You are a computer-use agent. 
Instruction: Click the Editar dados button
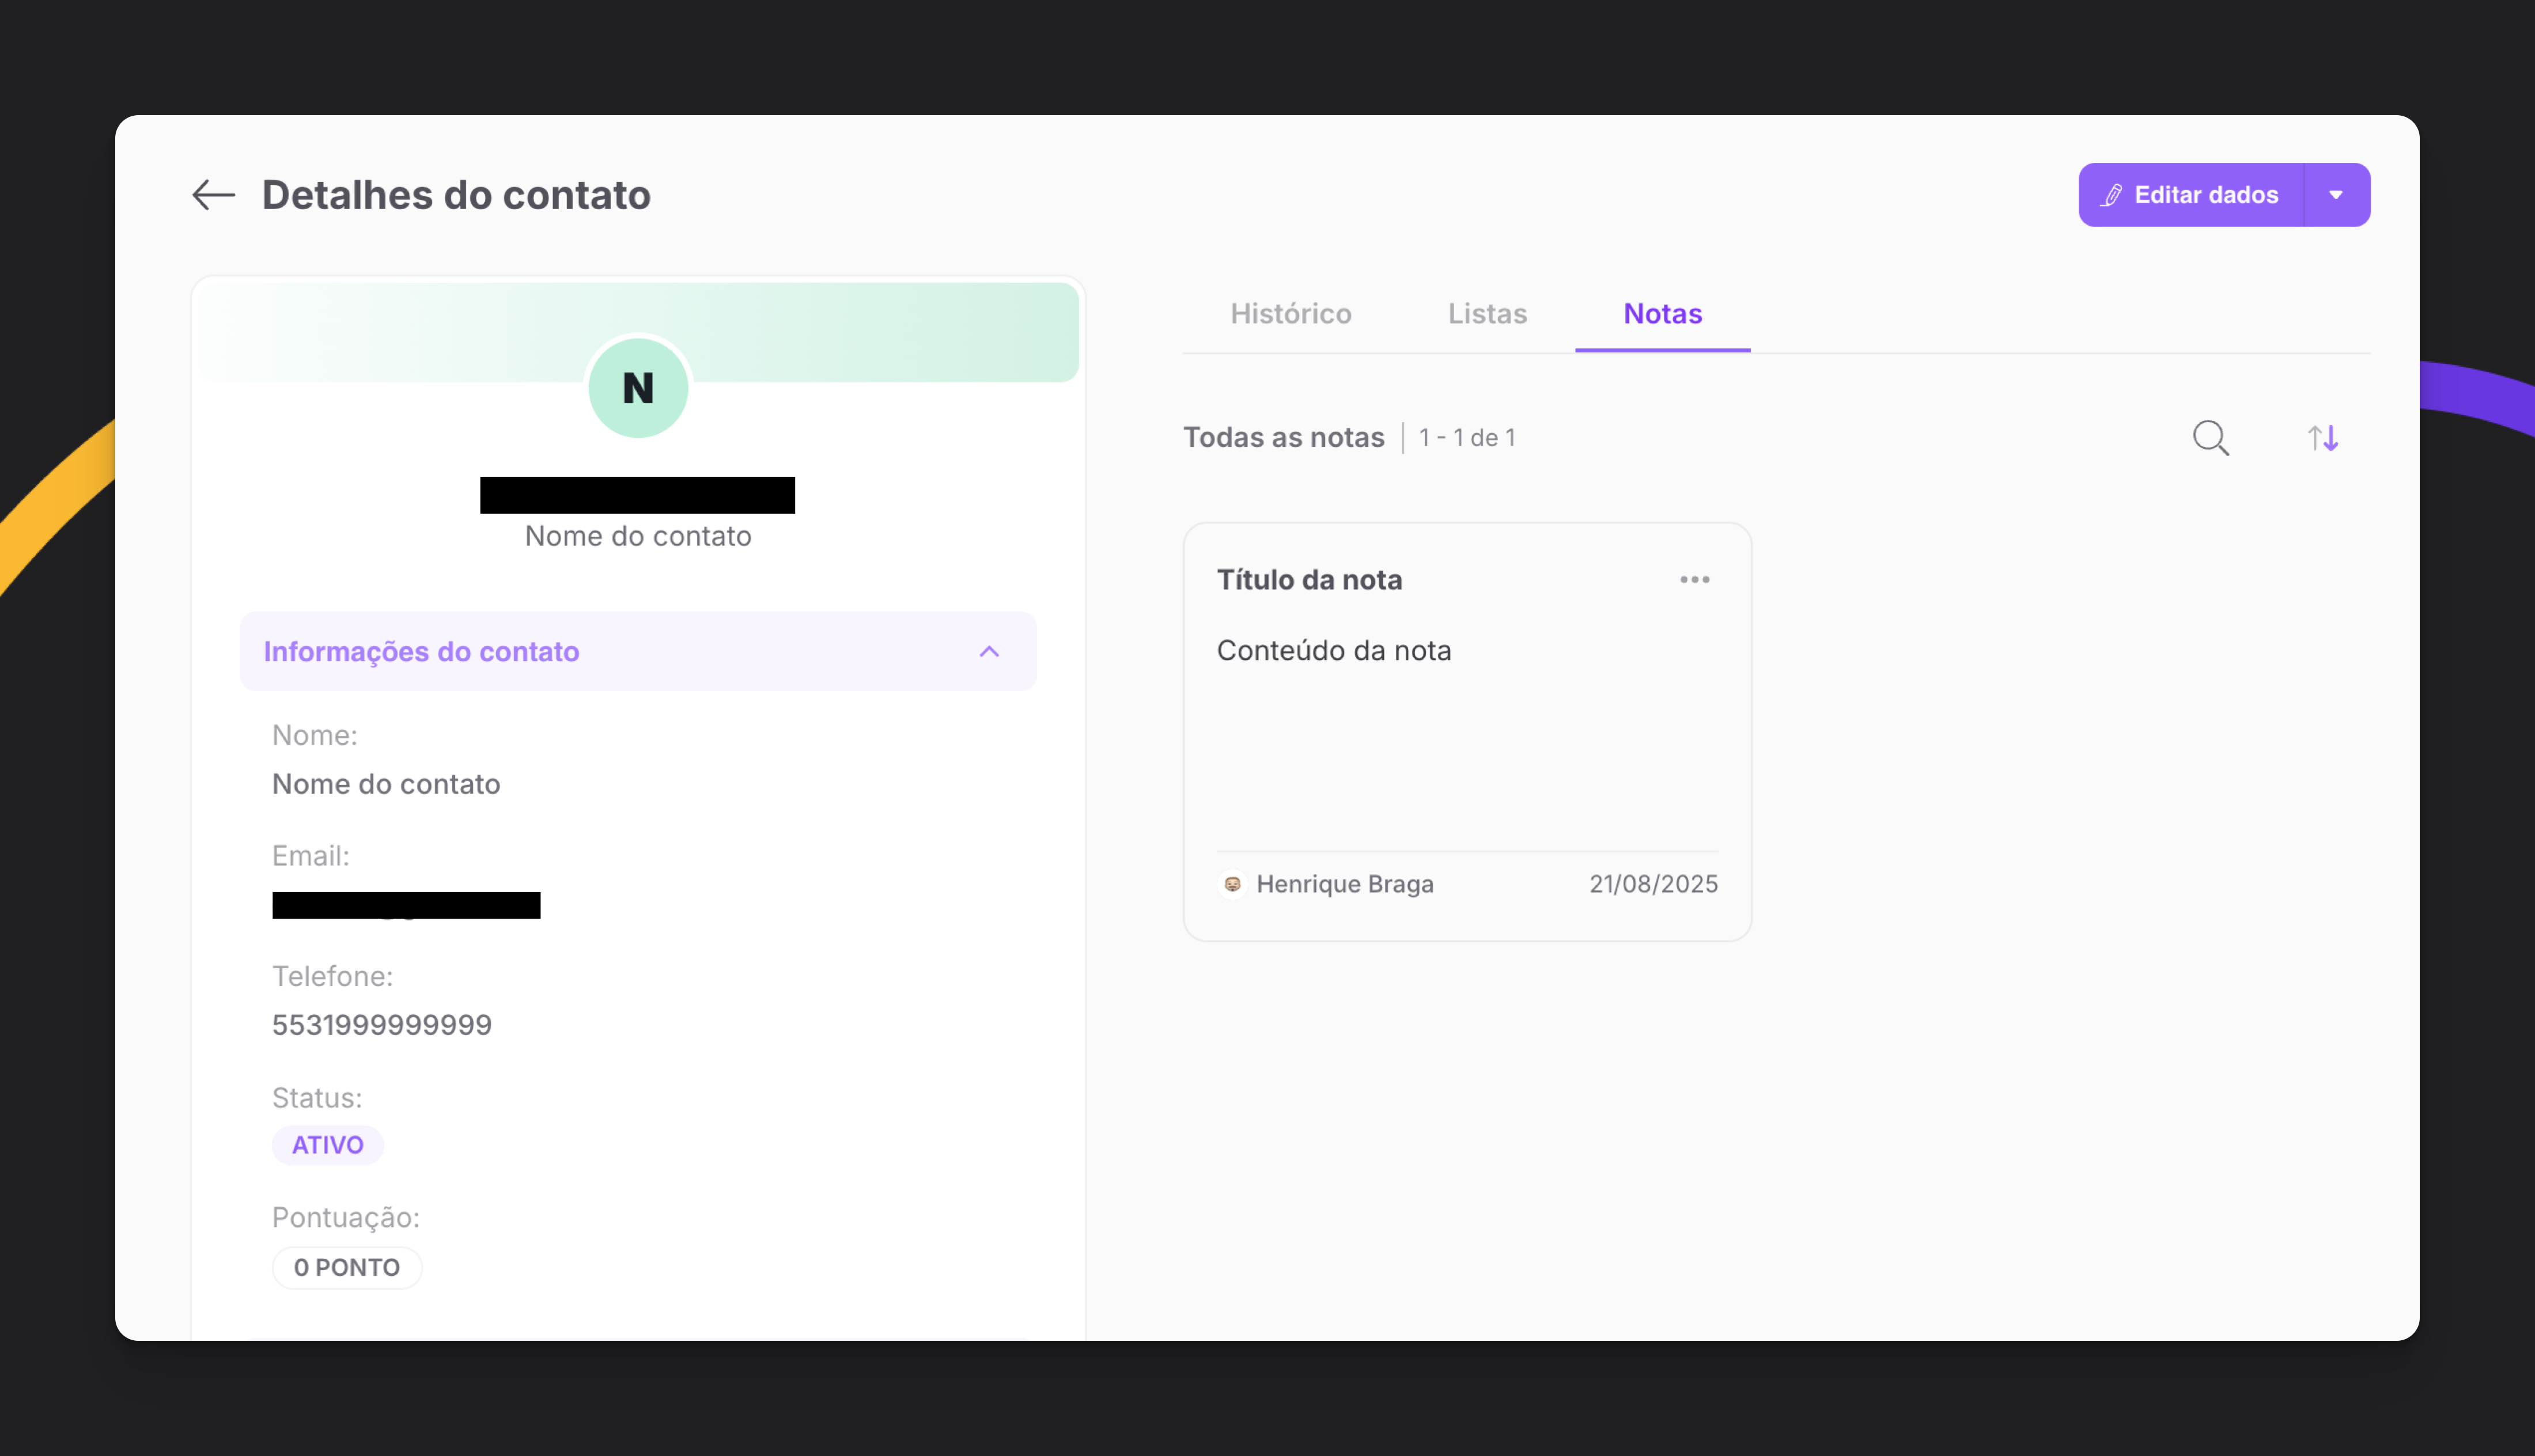(2190, 195)
